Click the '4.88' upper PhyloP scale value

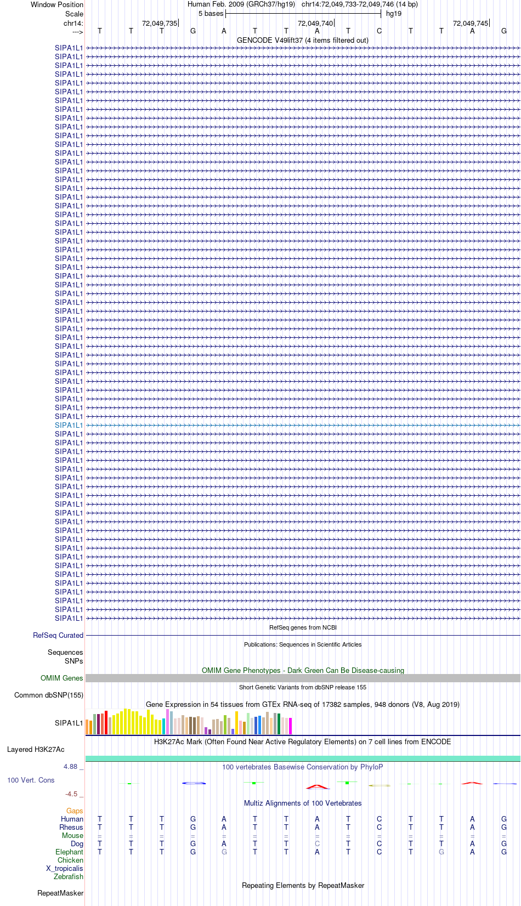pos(70,767)
